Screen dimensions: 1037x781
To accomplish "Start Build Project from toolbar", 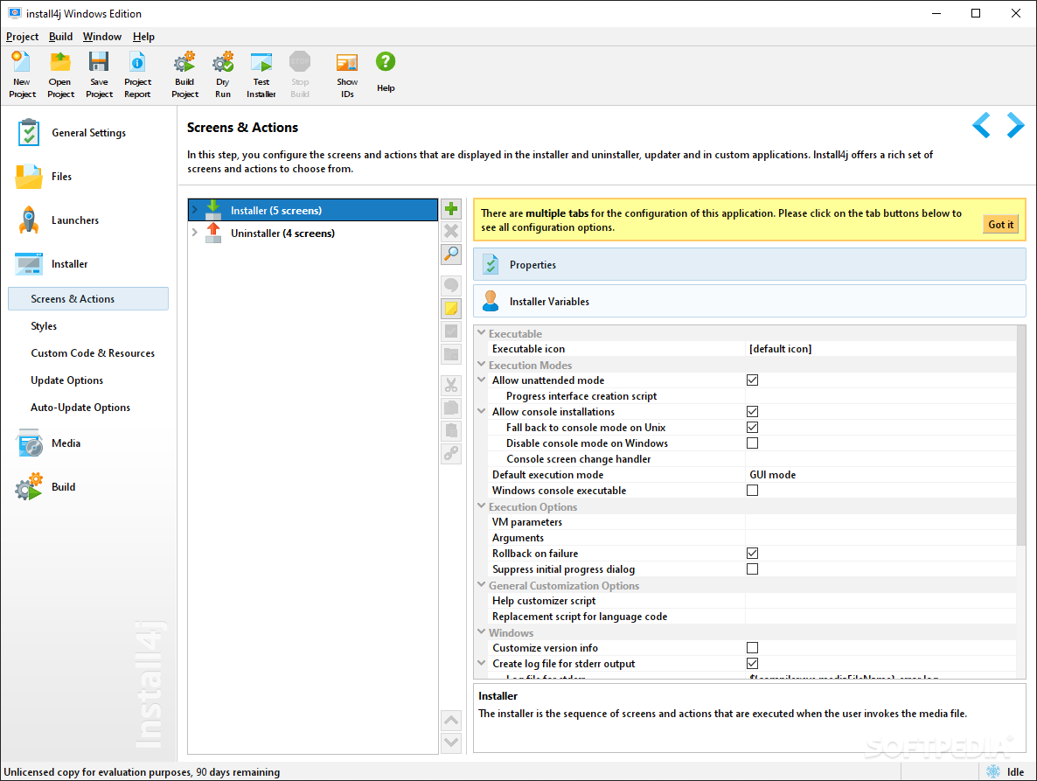I will [184, 74].
